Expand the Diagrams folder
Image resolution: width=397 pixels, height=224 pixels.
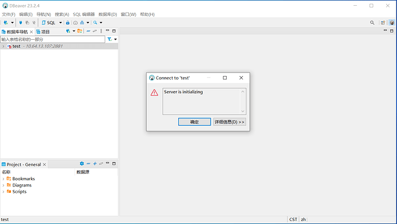coord(3,185)
